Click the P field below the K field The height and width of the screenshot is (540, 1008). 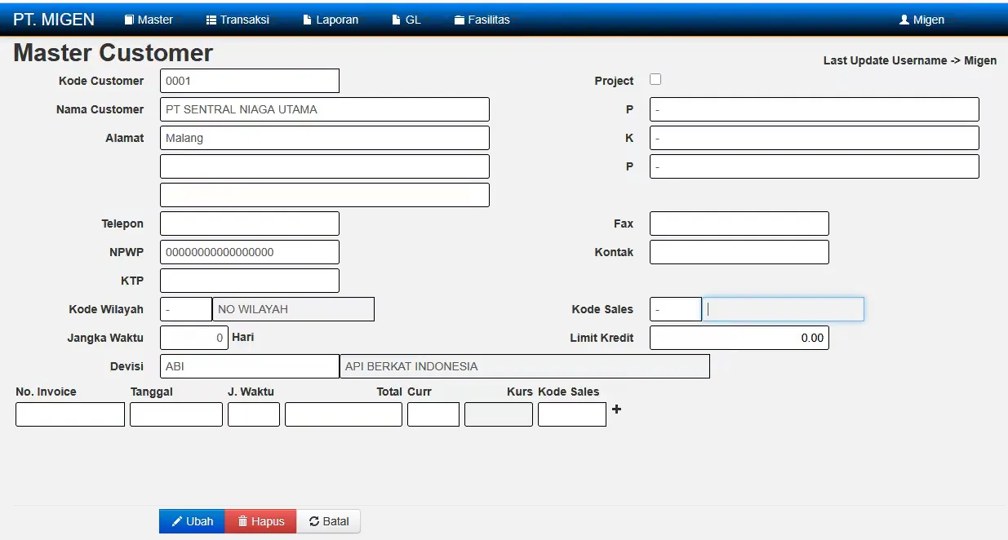(815, 166)
